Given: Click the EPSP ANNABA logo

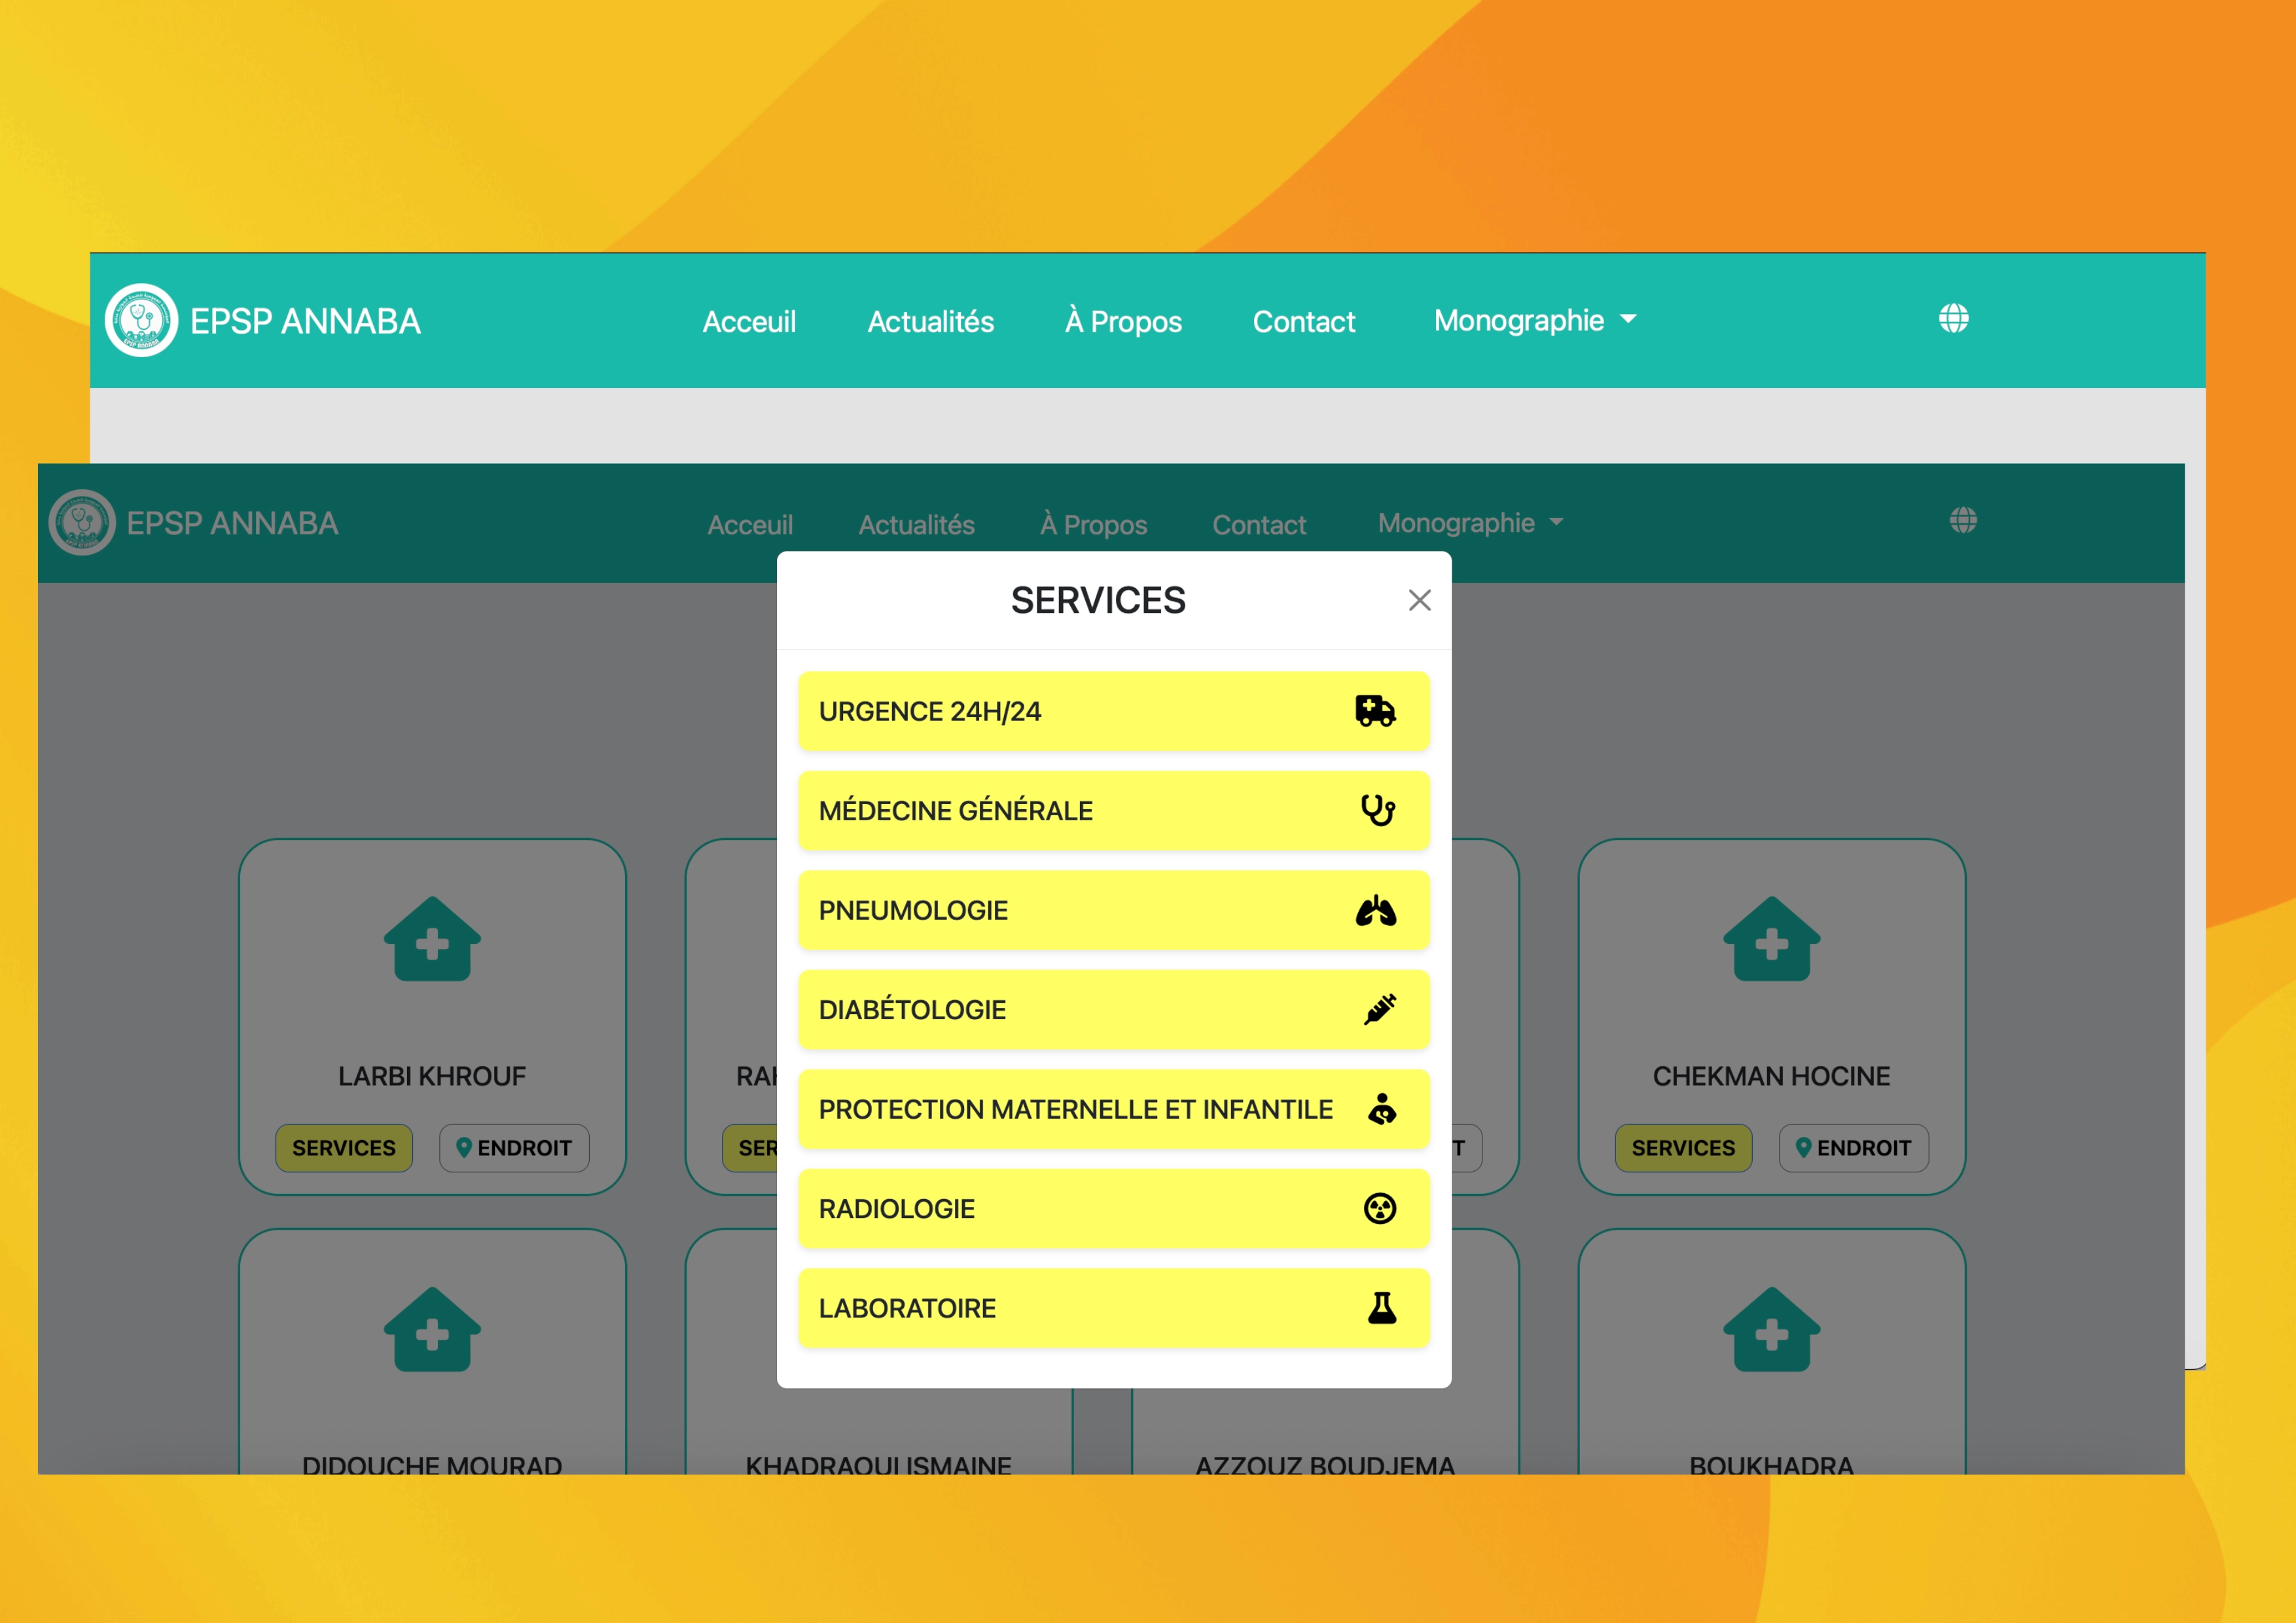Looking at the screenshot, I should click(x=141, y=320).
